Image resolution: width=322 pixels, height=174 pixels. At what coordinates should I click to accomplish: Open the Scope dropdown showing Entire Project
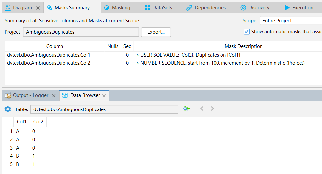[291, 21]
